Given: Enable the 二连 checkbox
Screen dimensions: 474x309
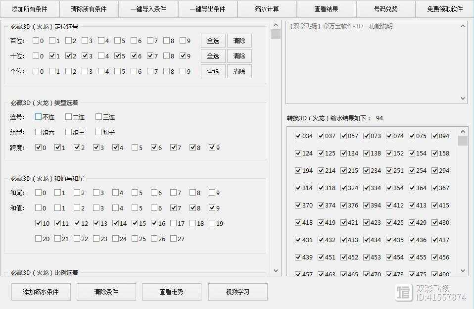Looking at the screenshot, I should (68, 116).
